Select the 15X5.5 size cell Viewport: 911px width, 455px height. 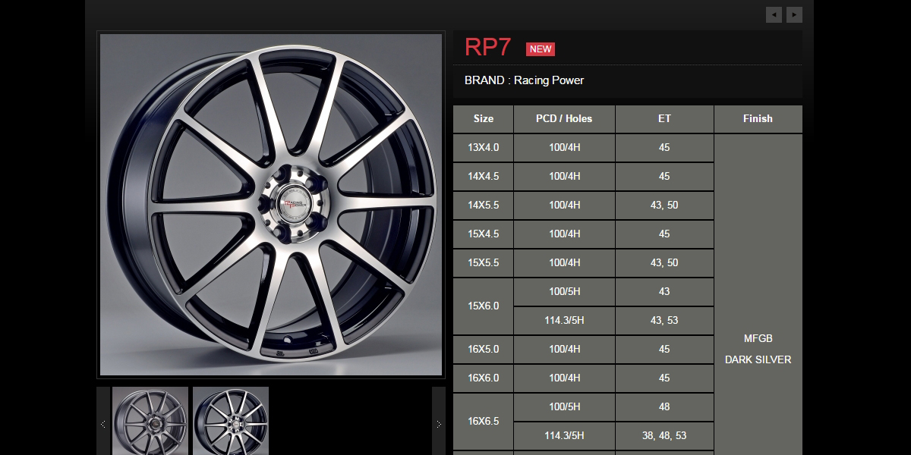pyautogui.click(x=484, y=263)
